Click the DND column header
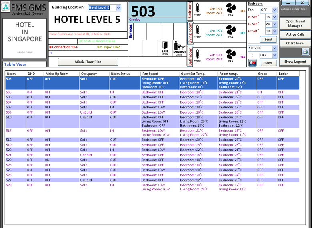The image size is (312, 228). [x=30, y=74]
